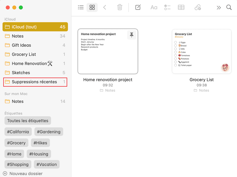Open the Aa text format icon

pos(154,8)
